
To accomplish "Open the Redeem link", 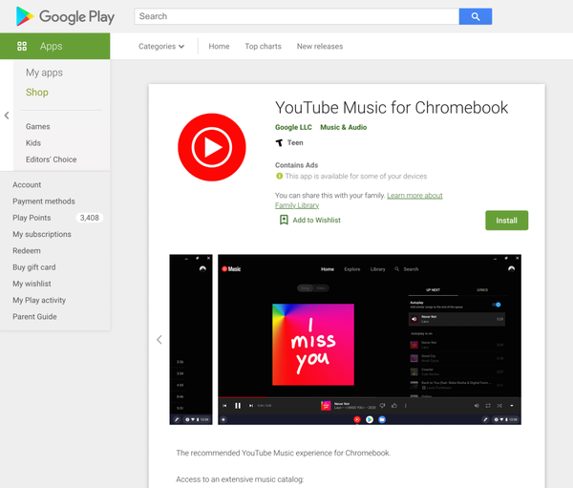I will pyautogui.click(x=27, y=251).
